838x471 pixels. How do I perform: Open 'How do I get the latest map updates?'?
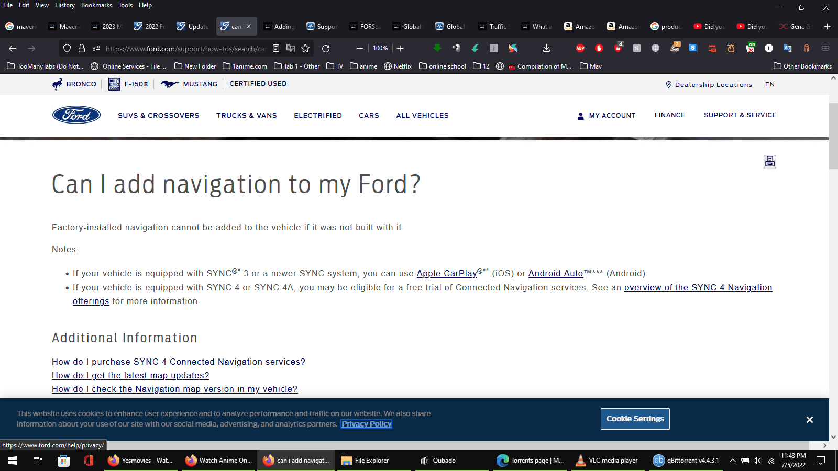(130, 376)
